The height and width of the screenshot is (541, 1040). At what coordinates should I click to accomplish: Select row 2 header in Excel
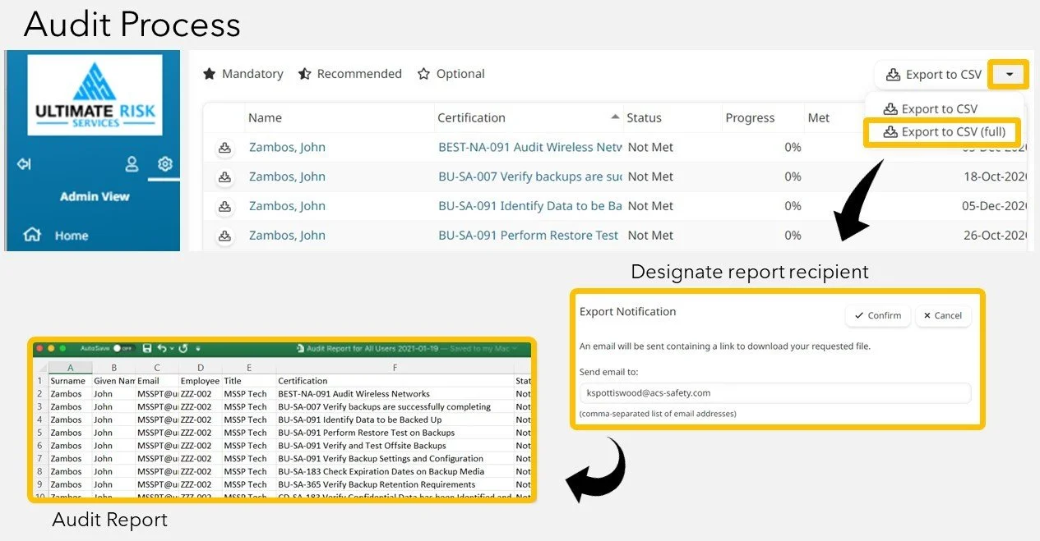(x=40, y=394)
